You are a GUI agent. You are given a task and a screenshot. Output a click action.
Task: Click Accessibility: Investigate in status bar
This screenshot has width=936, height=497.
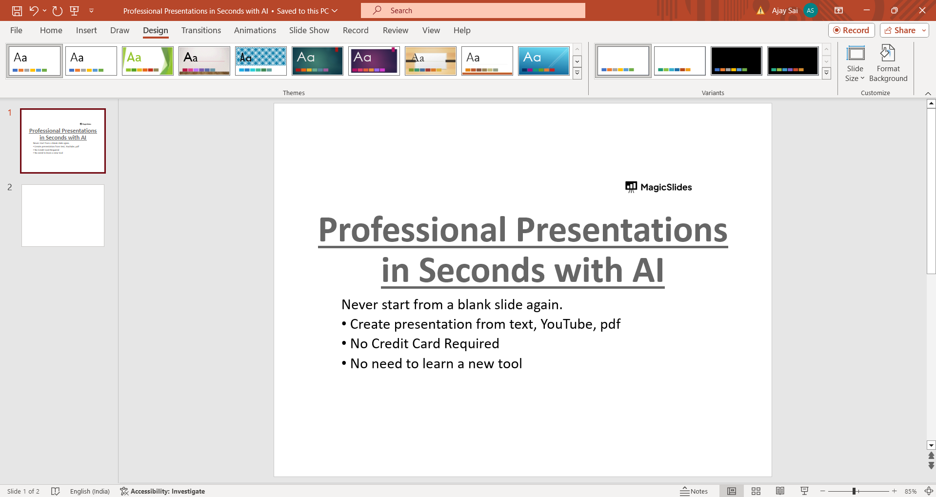click(162, 491)
